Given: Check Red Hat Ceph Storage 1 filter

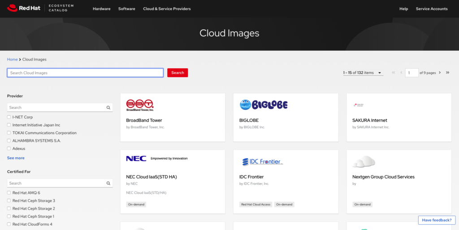Looking at the screenshot, I should (9, 217).
